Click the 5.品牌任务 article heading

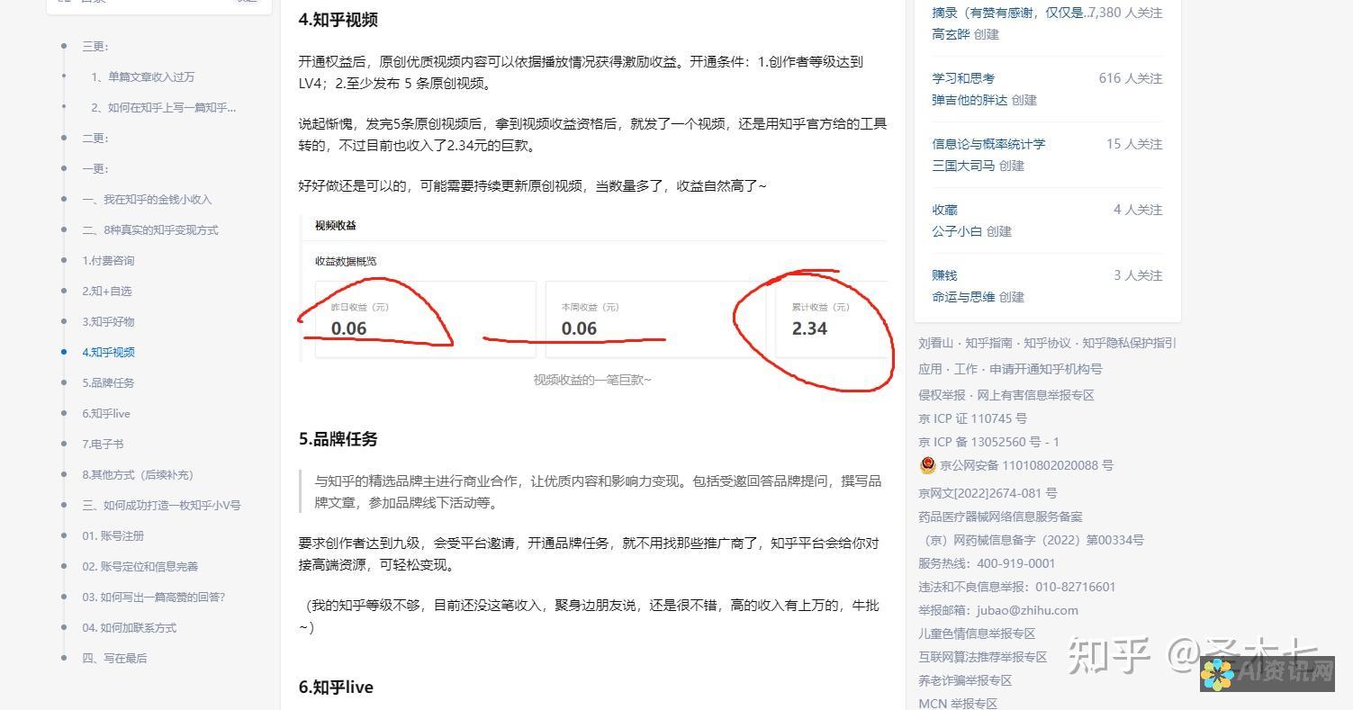tap(338, 439)
